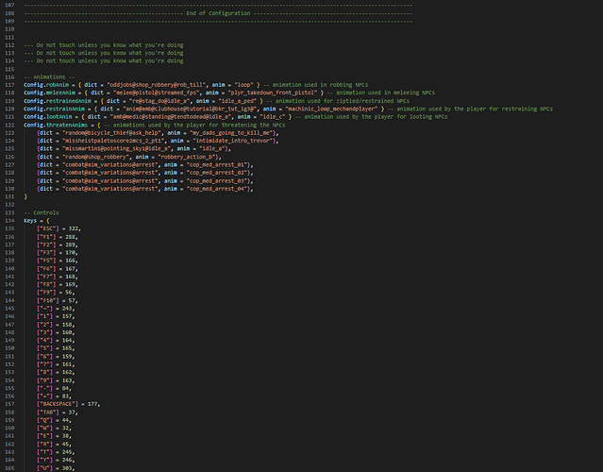603x472 pixels.
Task: Click gutter line number 134
Action: tap(9, 220)
